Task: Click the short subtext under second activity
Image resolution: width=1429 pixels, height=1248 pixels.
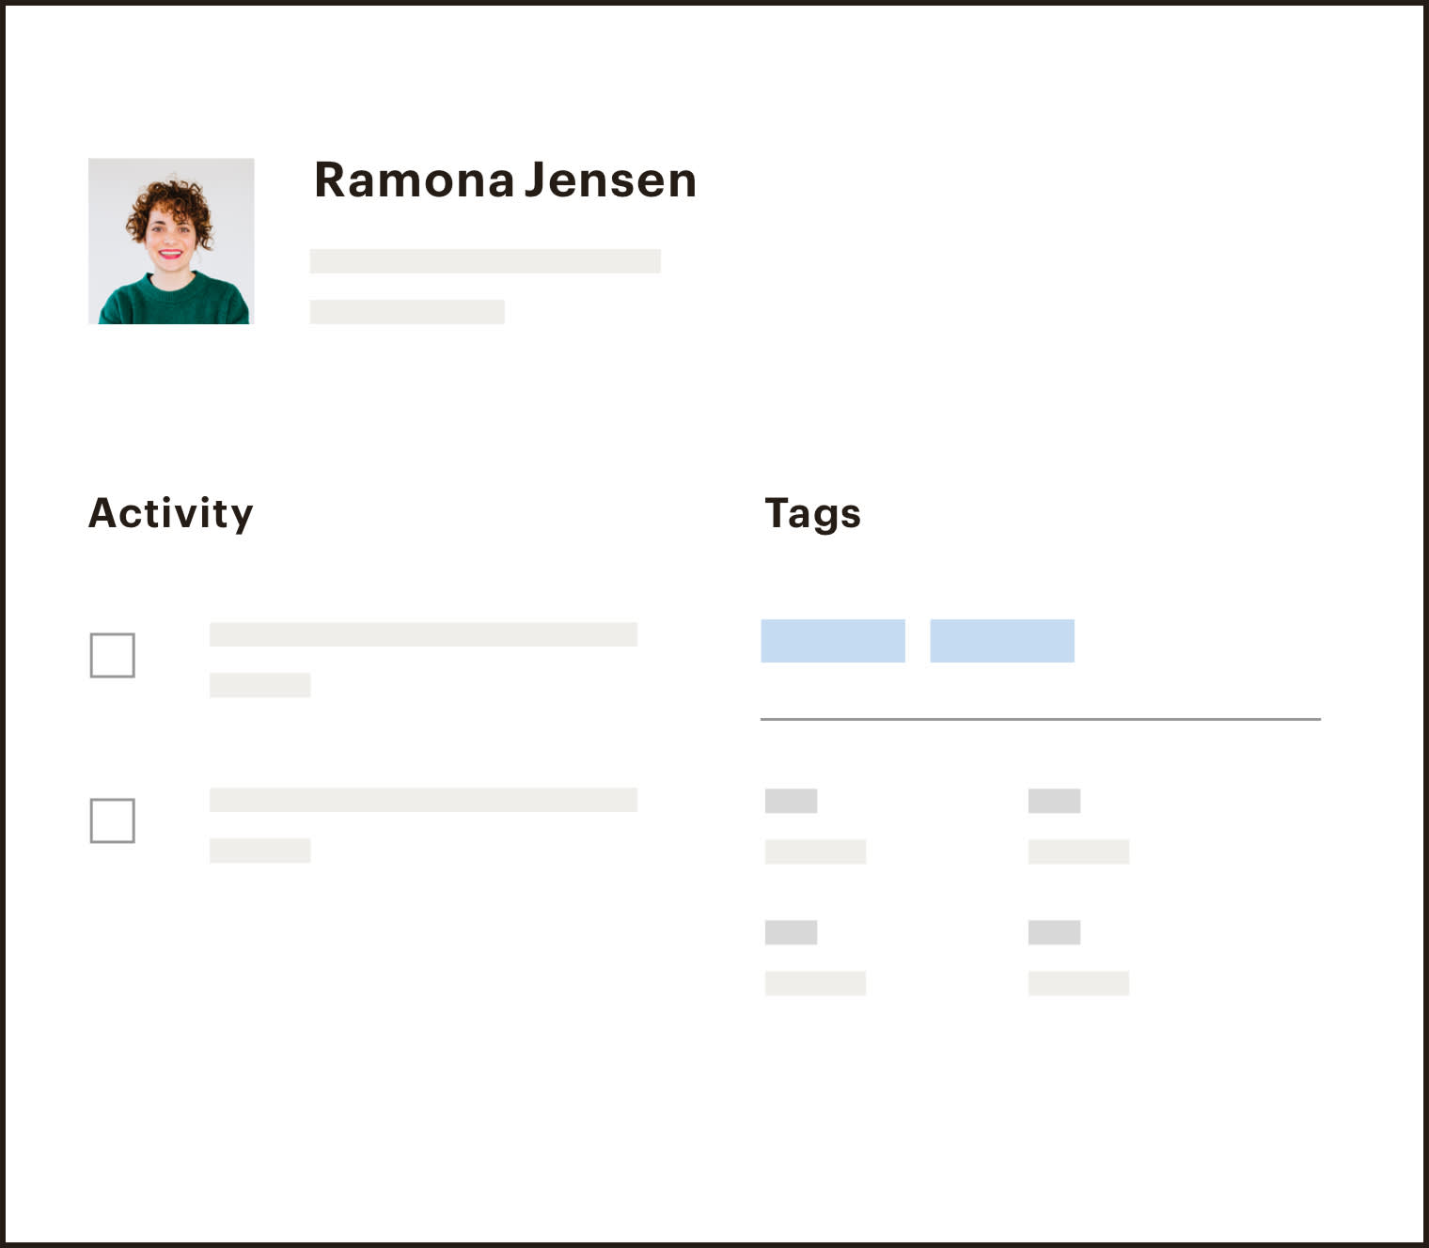Action: [x=259, y=850]
